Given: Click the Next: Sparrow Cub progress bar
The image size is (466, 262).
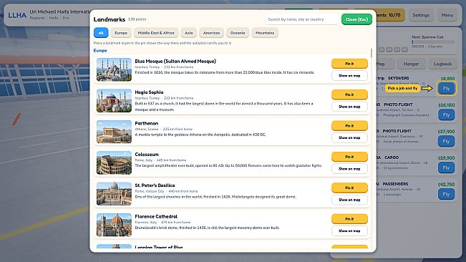Looking at the screenshot, I should [x=432, y=42].
